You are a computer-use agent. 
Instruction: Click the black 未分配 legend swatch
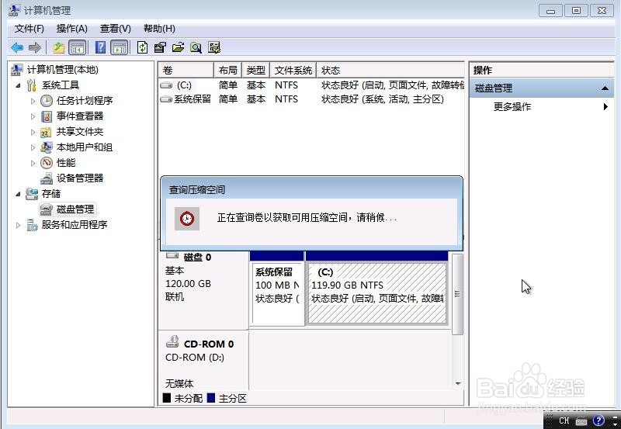point(167,398)
